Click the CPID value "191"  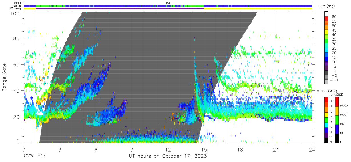click(168, 3)
